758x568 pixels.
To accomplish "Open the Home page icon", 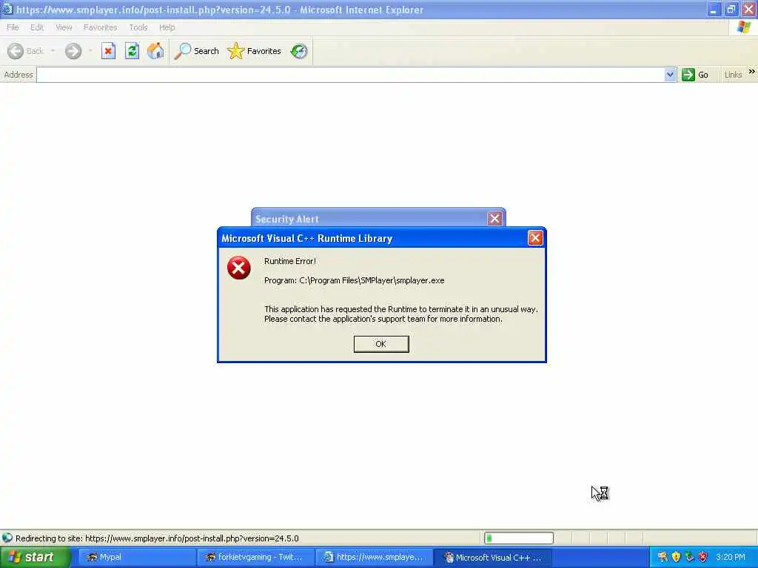I will 155,51.
